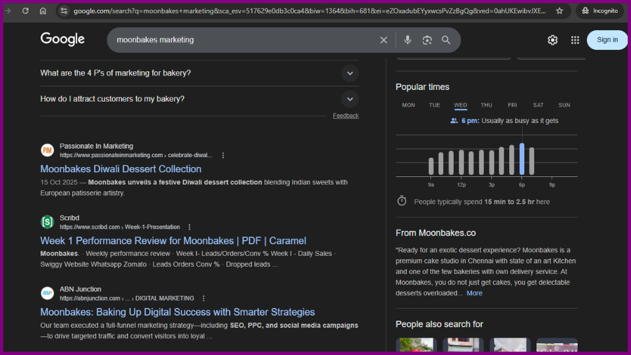Open Google quick settings gear

pos(553,40)
